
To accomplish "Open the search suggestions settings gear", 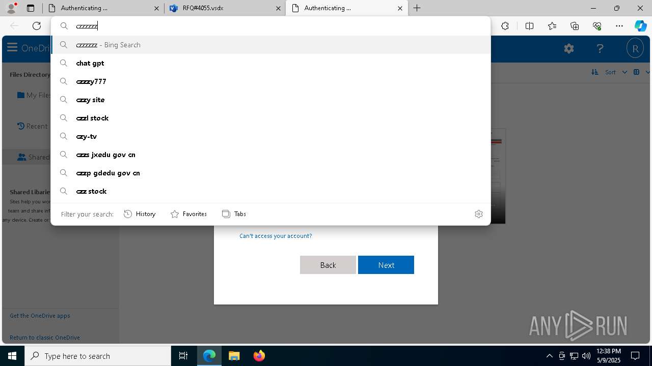I will 478,214.
